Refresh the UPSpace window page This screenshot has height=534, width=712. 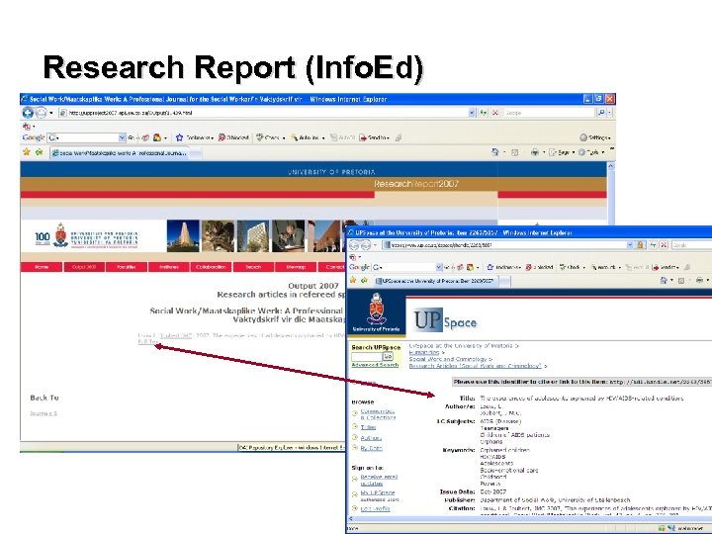click(x=653, y=245)
